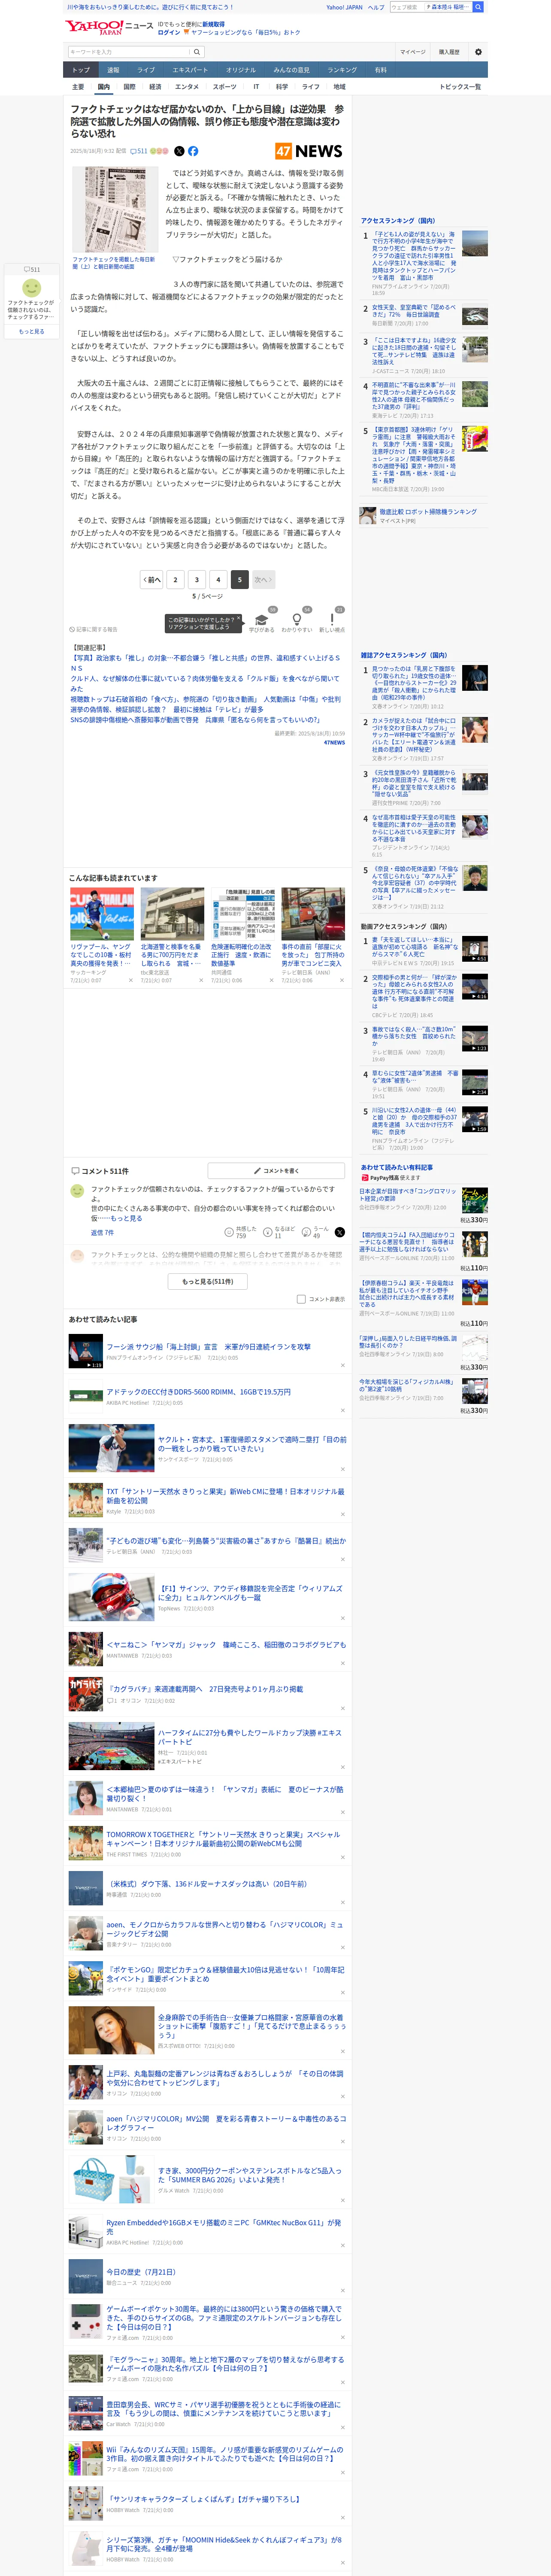This screenshot has height=2576, width=551.
Task: Open the settings gear icon
Action: point(478,52)
